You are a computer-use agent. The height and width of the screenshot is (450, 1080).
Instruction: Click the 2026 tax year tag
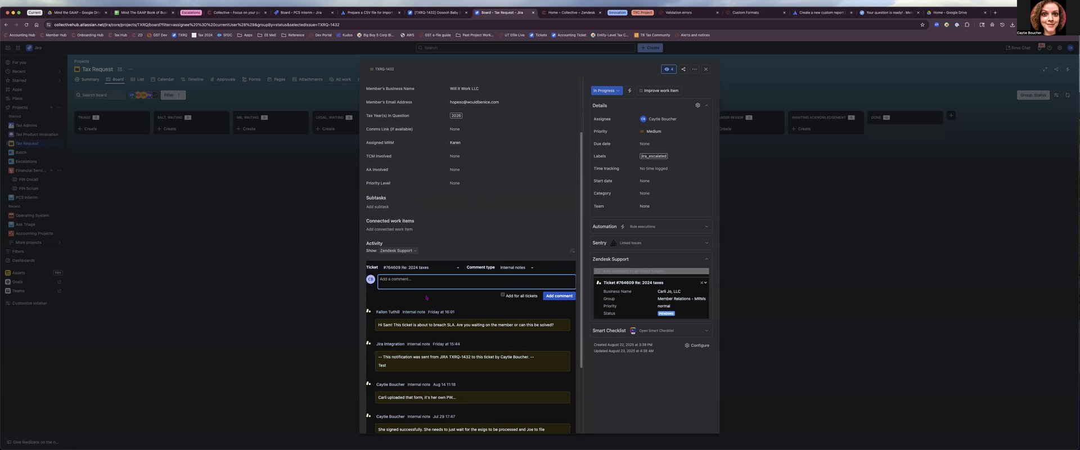[456, 116]
